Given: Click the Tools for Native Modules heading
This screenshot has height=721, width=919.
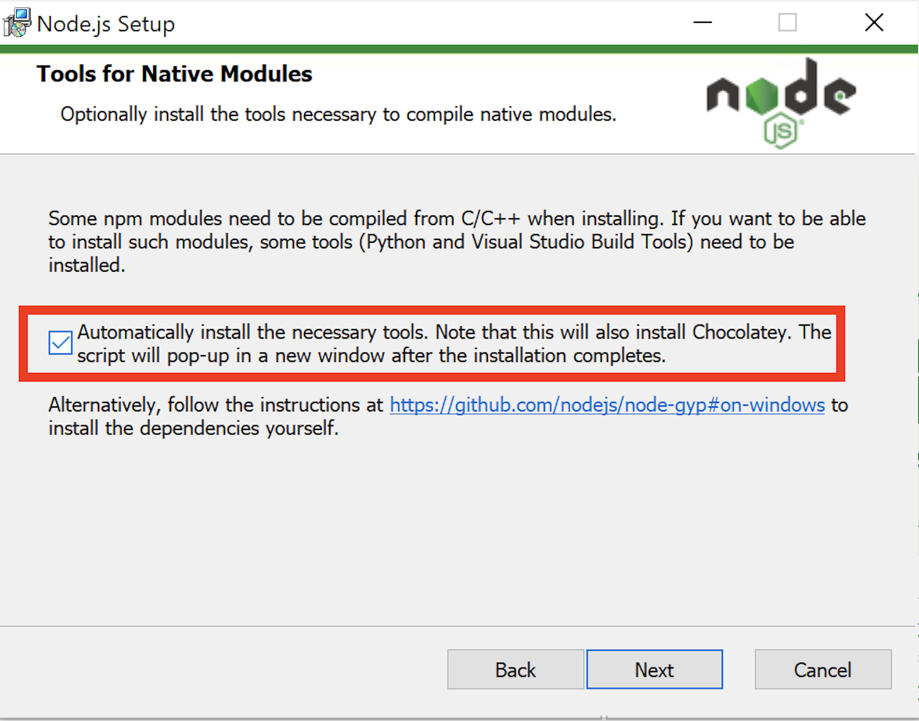Looking at the screenshot, I should (x=174, y=73).
